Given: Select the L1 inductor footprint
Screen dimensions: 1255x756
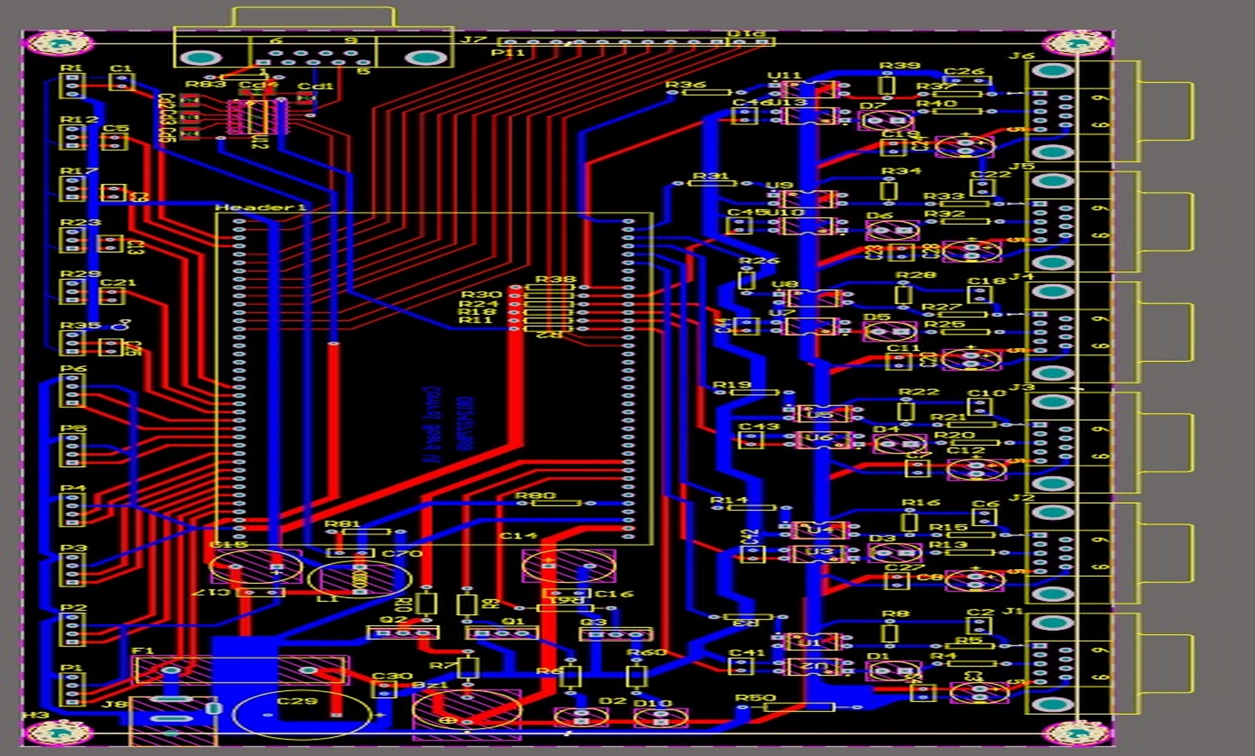Looking at the screenshot, I should (x=359, y=579).
